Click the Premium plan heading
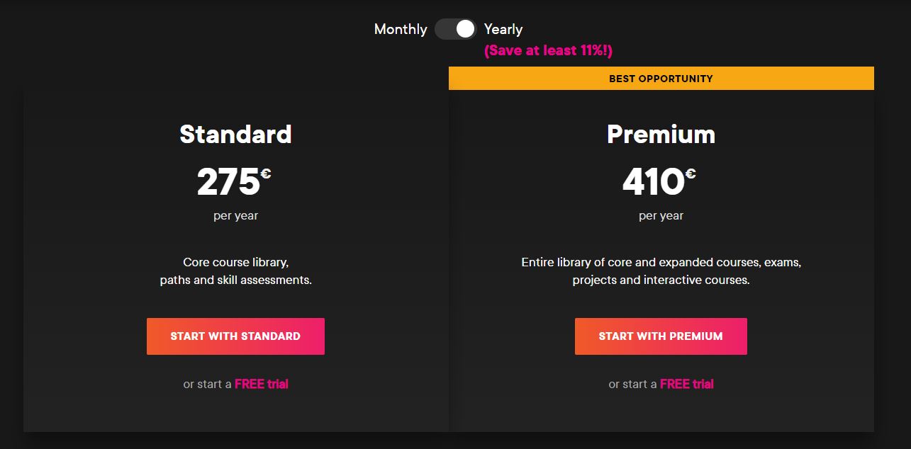911x449 pixels. tap(661, 134)
